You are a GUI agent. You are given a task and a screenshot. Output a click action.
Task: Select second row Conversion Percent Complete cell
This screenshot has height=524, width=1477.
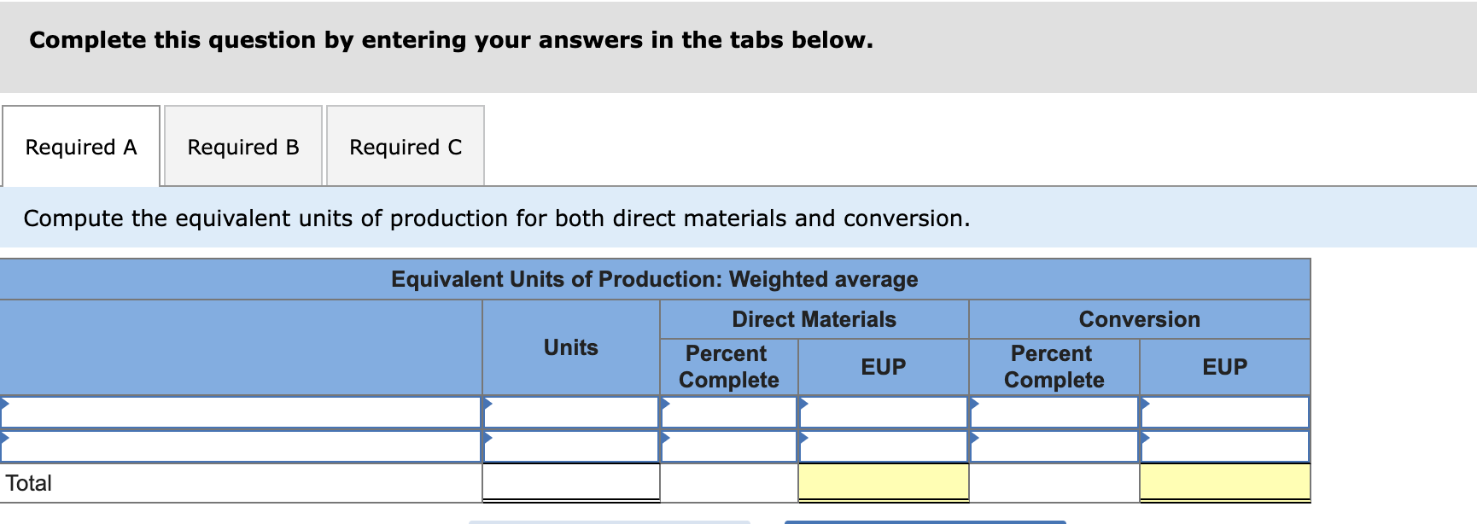pyautogui.click(x=1054, y=446)
